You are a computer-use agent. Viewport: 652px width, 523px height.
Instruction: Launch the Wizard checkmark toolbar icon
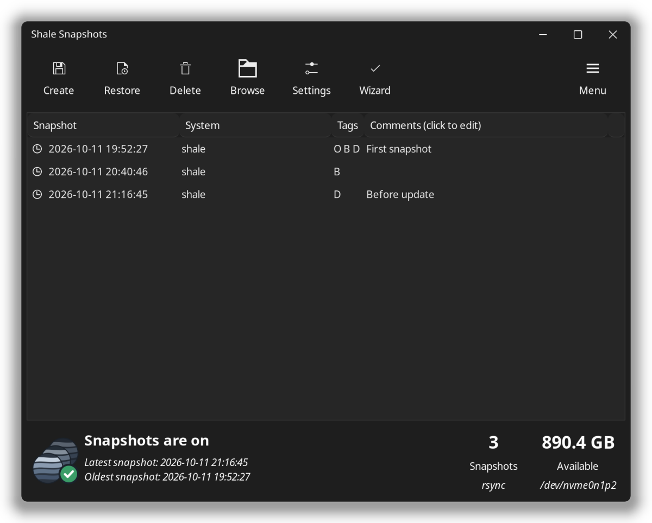(x=375, y=68)
